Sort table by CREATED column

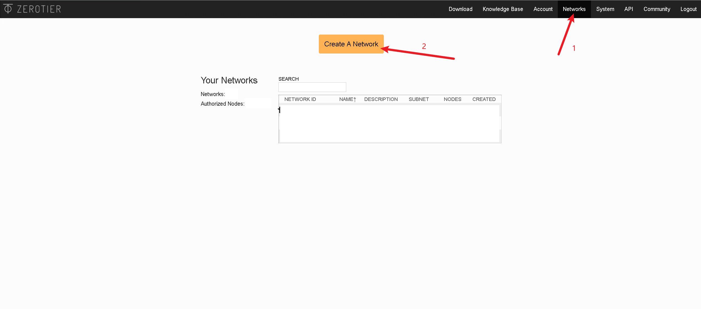pyautogui.click(x=484, y=99)
